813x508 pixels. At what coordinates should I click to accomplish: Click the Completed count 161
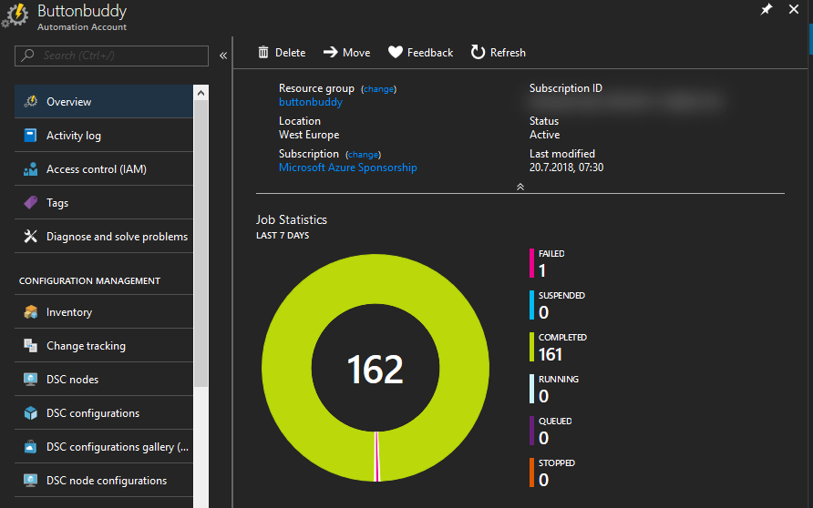pos(551,354)
